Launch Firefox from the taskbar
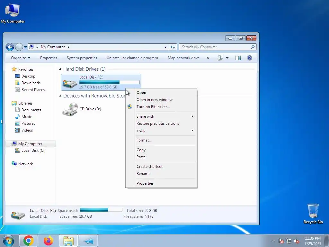Screen dimensions: 329x247 (x=49, y=241)
